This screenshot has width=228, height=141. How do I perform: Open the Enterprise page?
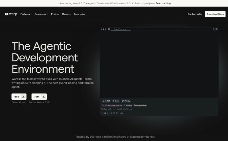(80, 14)
